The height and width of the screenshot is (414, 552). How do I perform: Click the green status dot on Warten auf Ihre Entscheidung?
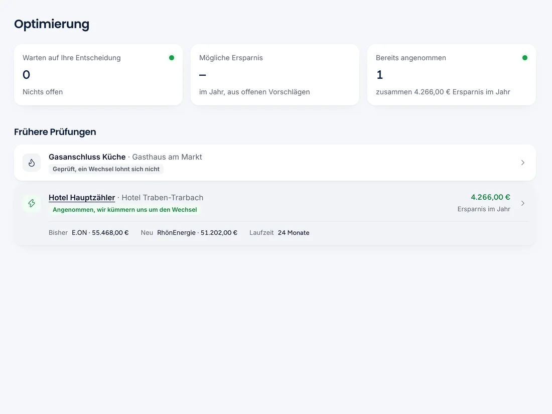(x=172, y=58)
